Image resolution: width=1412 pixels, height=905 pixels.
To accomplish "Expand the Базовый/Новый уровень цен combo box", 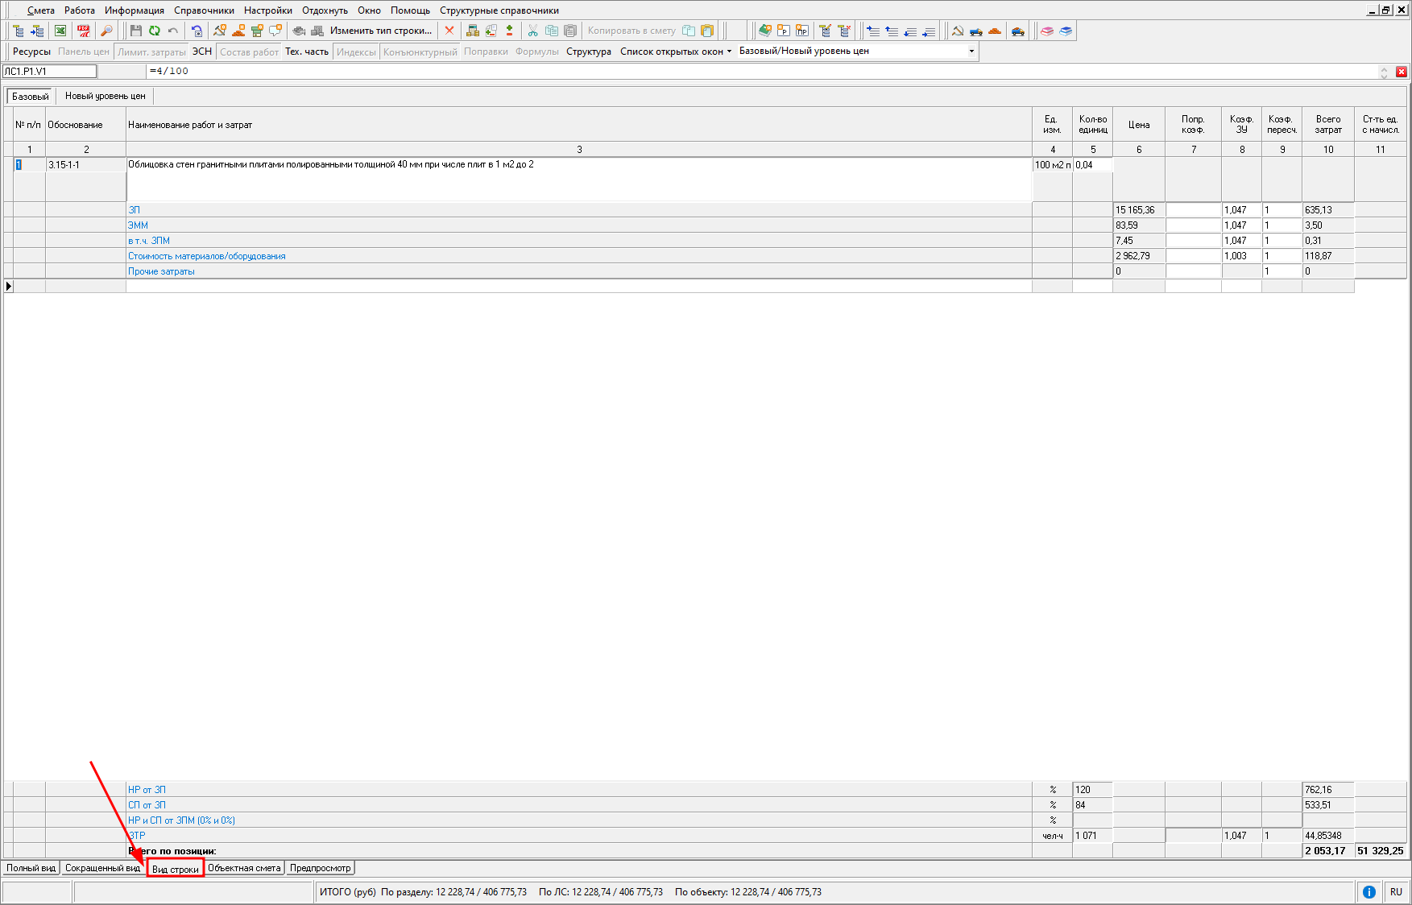I will click(971, 52).
